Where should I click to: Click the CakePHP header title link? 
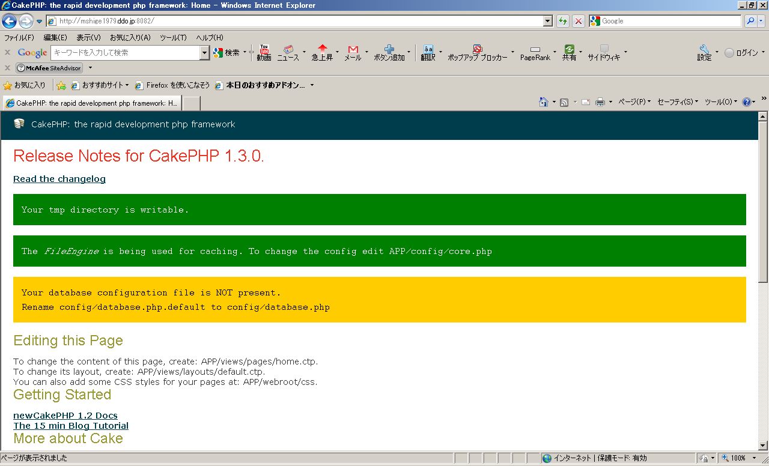tap(133, 124)
